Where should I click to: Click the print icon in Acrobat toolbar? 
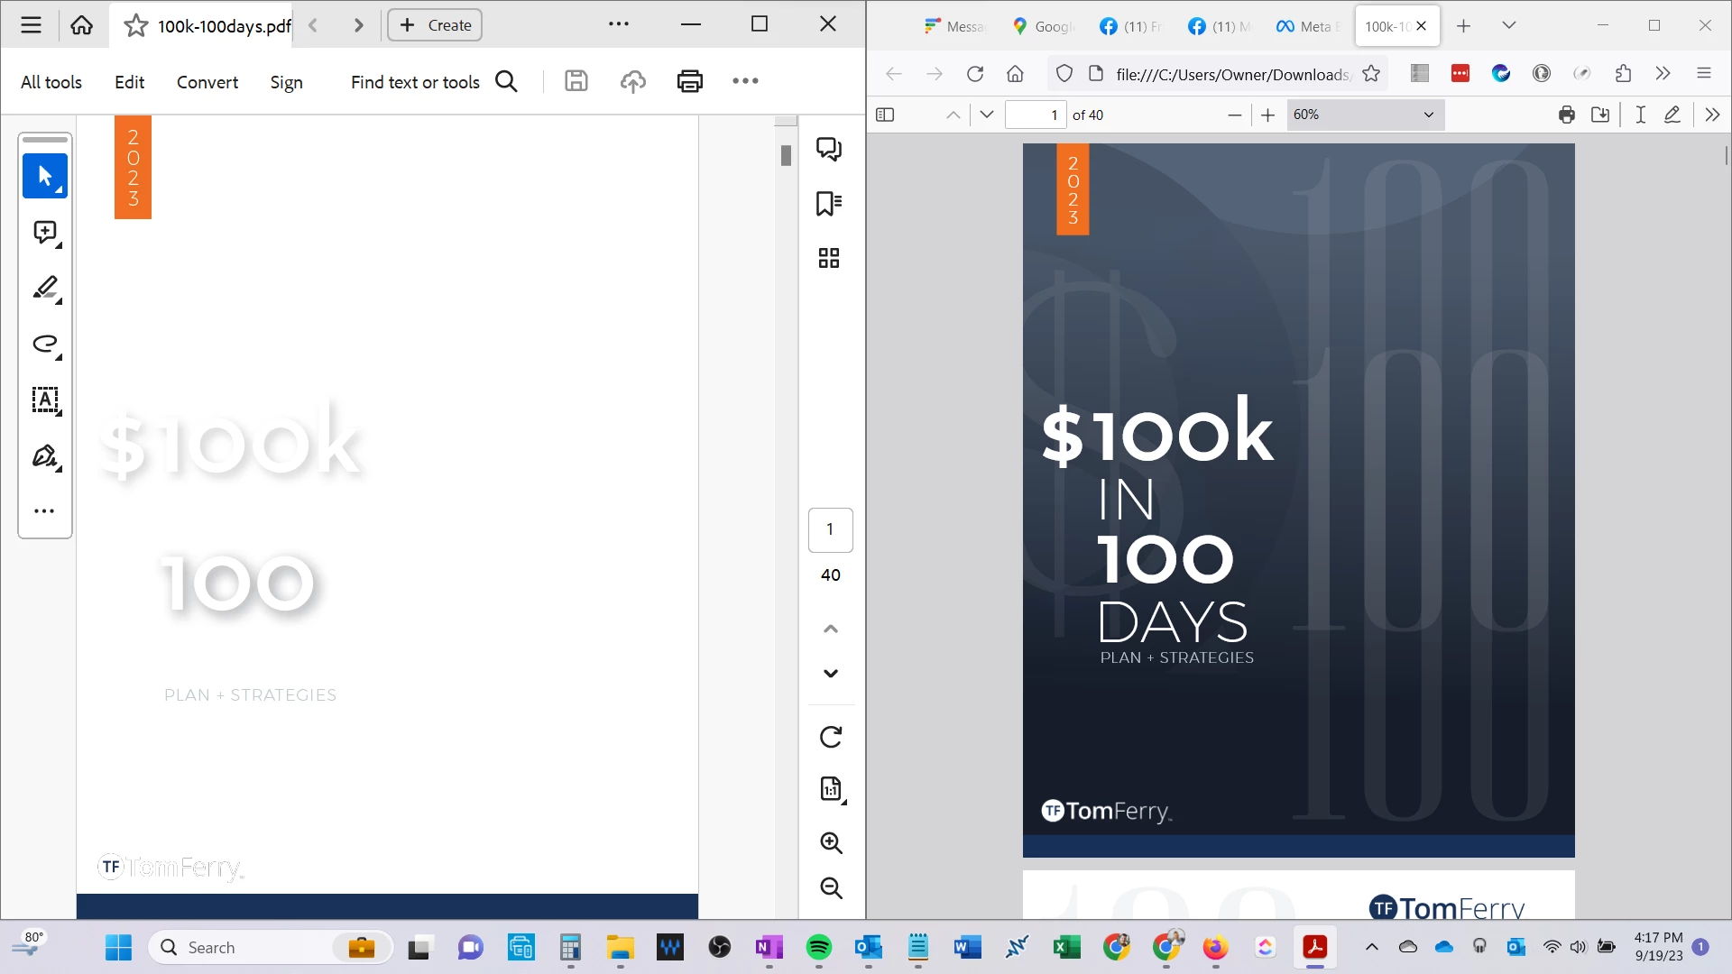689,82
